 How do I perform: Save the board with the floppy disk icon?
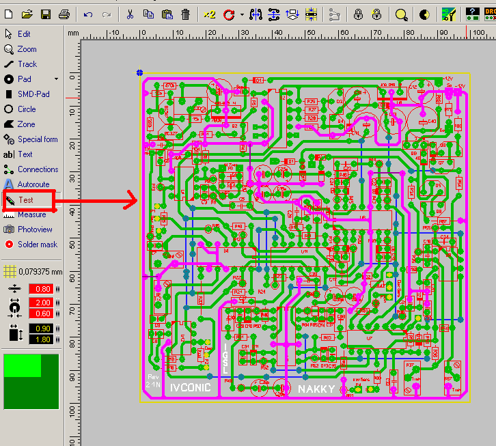click(x=46, y=14)
